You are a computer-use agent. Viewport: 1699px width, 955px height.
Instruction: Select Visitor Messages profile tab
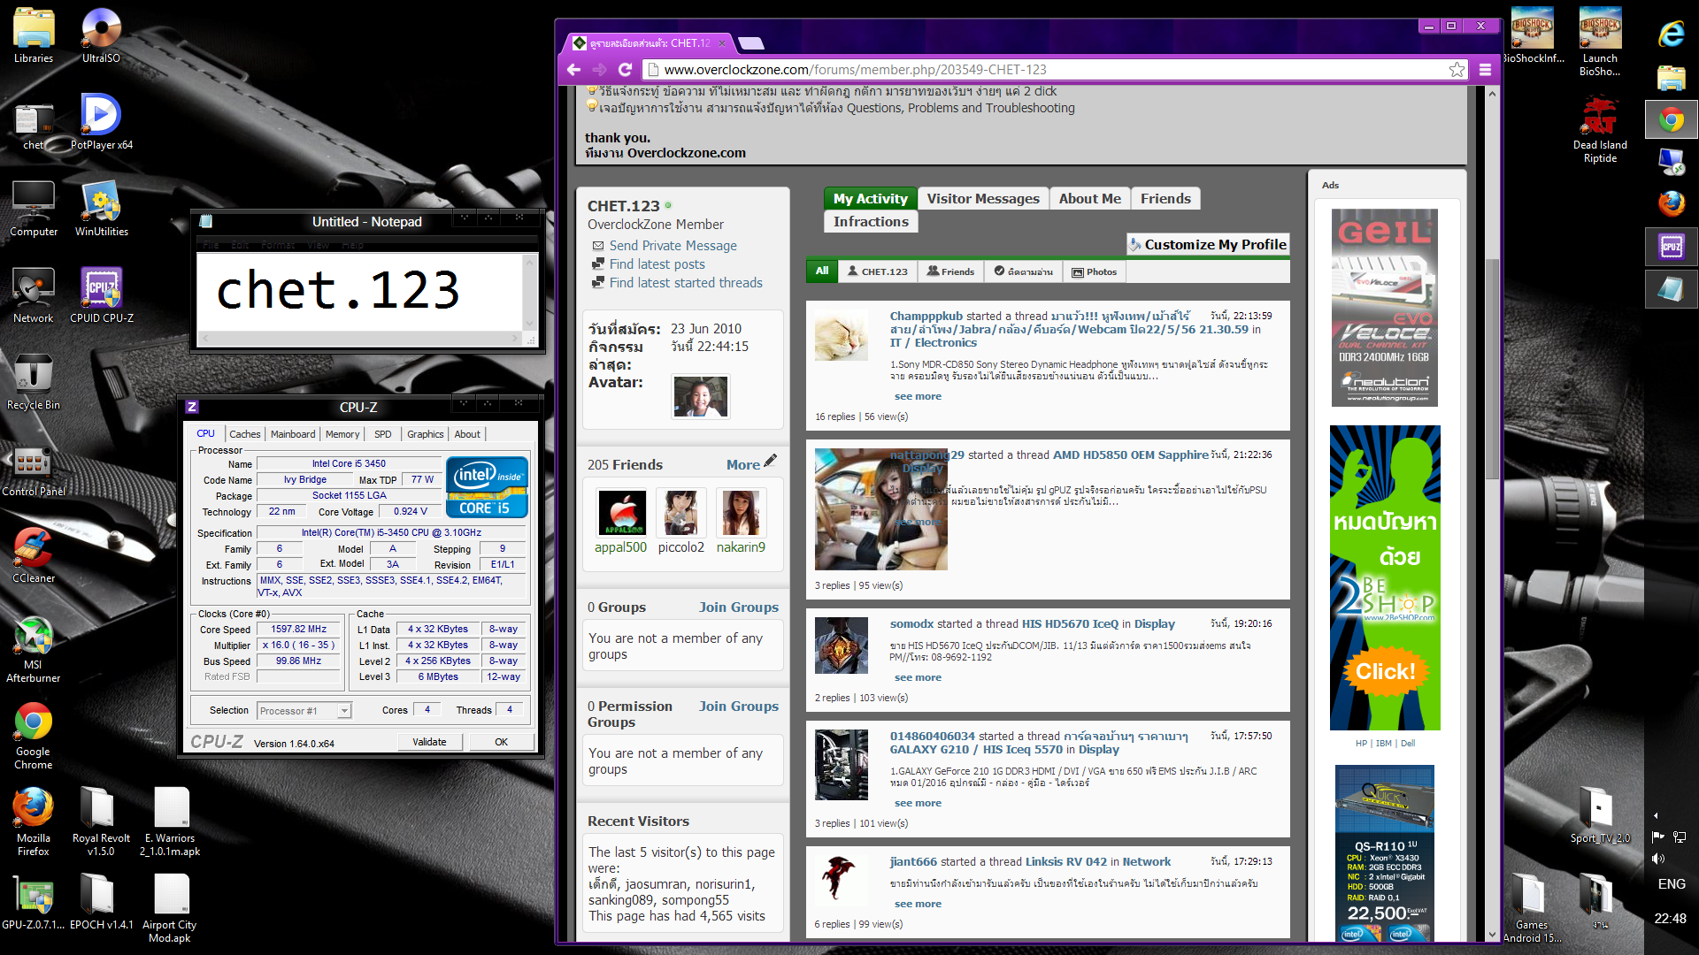click(x=982, y=199)
